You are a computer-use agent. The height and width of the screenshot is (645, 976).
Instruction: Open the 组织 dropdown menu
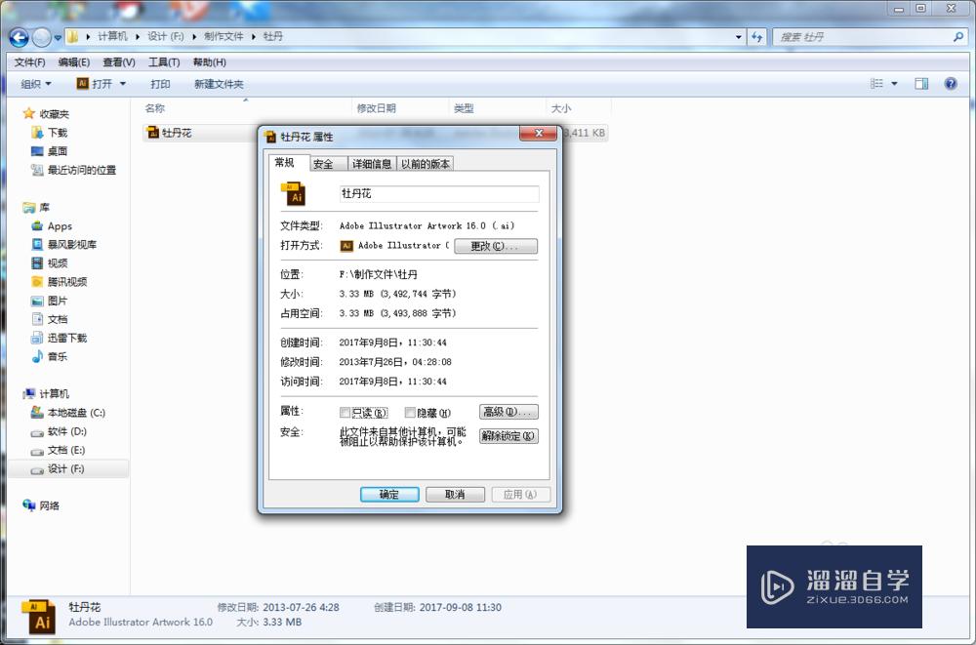click(35, 84)
